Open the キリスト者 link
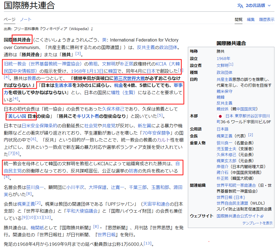 pos(88,116)
